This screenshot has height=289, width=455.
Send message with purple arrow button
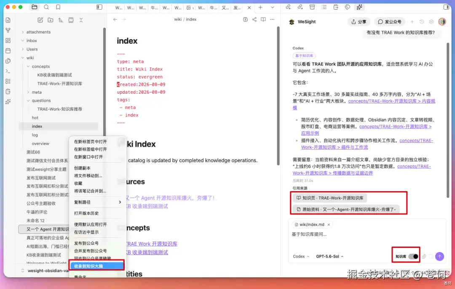pos(439,256)
